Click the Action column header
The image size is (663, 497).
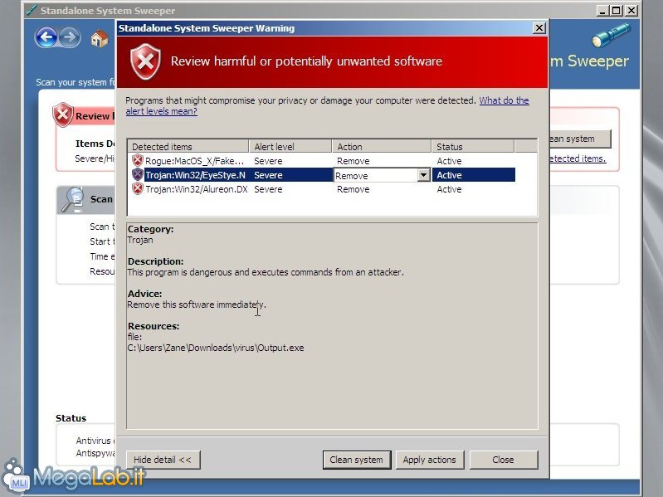click(382, 146)
